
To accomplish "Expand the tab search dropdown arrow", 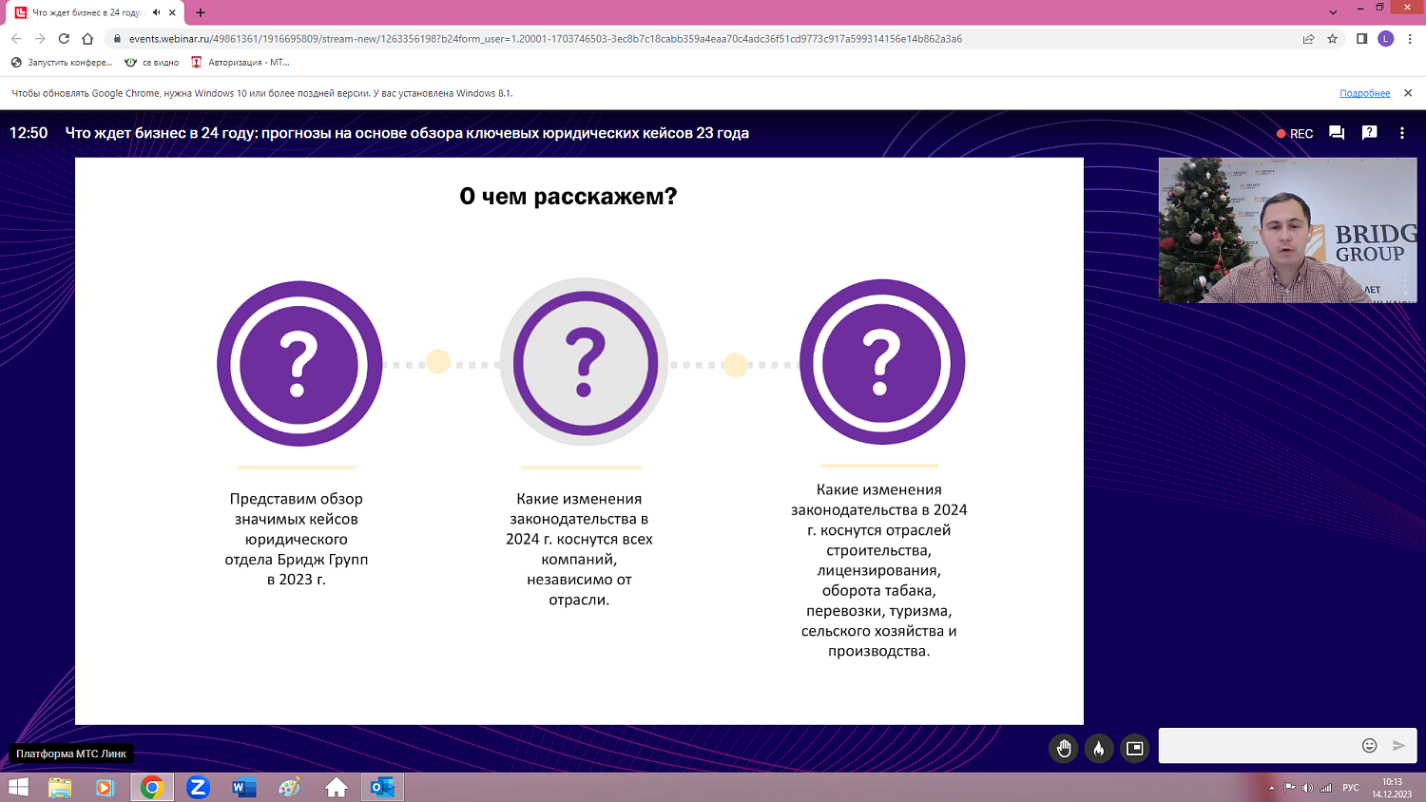I will coord(1333,12).
